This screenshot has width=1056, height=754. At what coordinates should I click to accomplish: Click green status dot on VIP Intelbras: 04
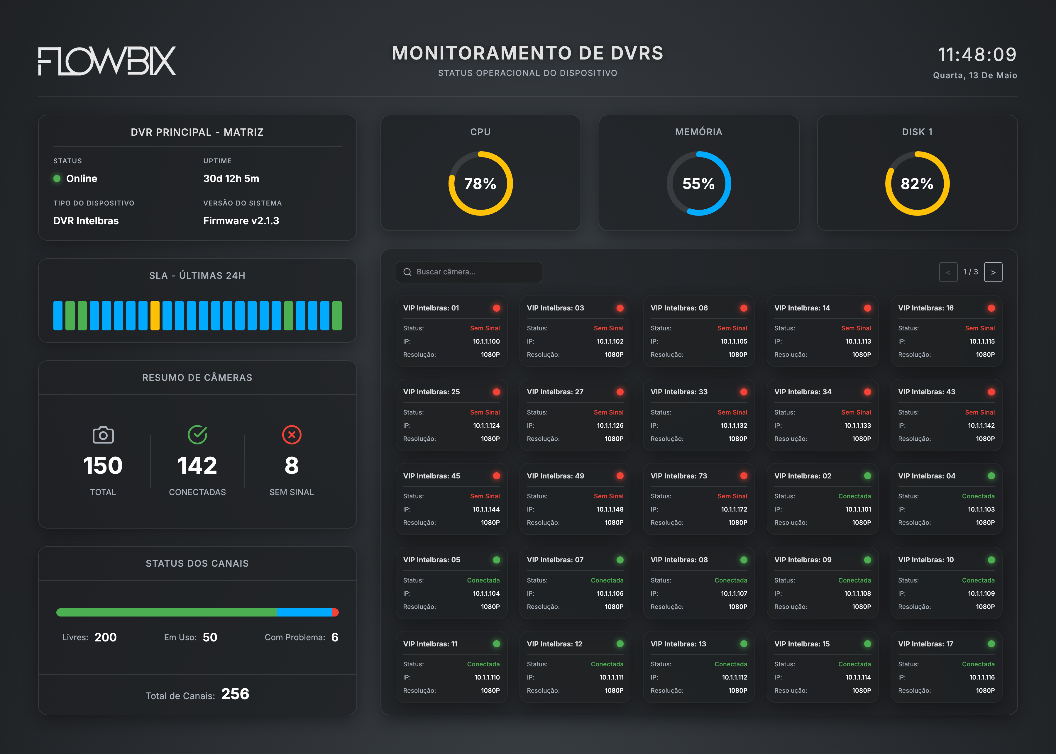(x=991, y=476)
